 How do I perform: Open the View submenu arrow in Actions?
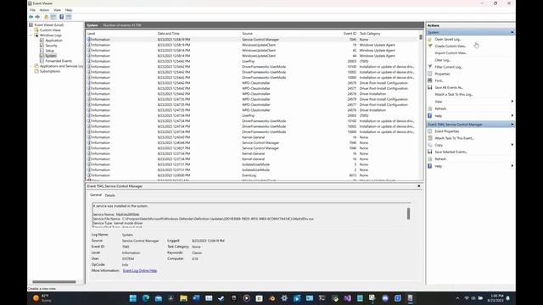pyautogui.click(x=512, y=102)
